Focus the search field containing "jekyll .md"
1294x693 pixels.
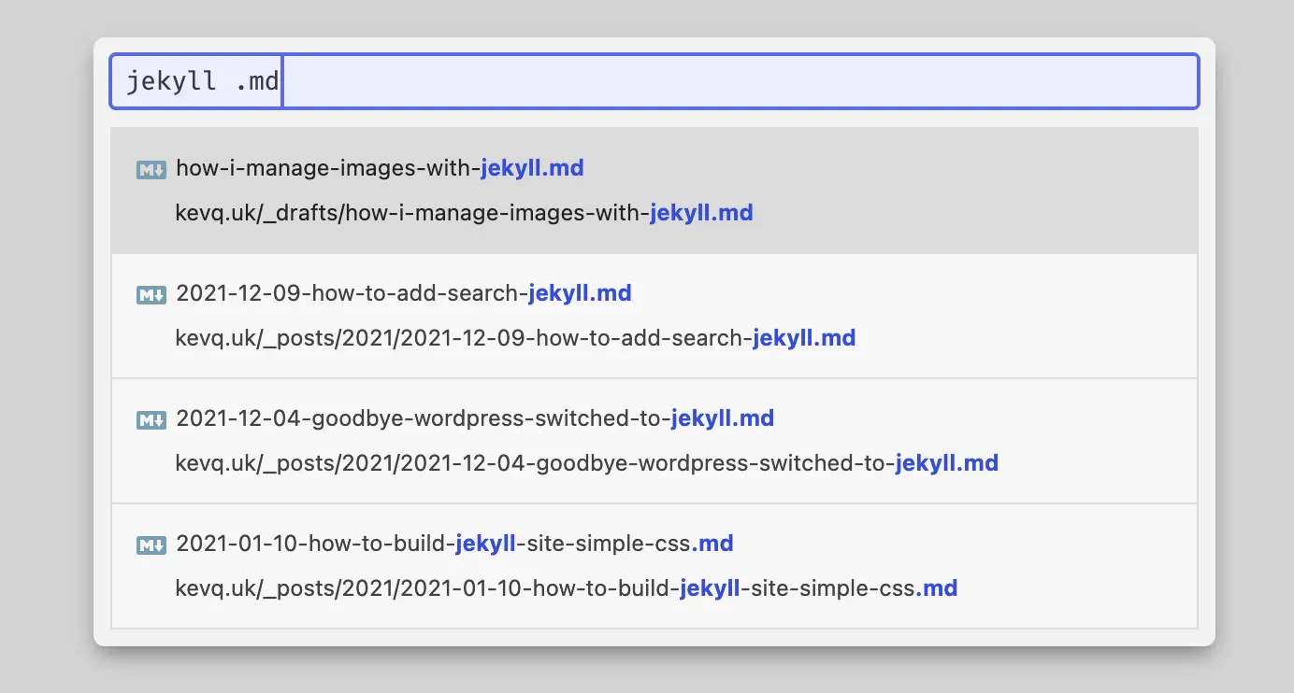(x=739, y=81)
